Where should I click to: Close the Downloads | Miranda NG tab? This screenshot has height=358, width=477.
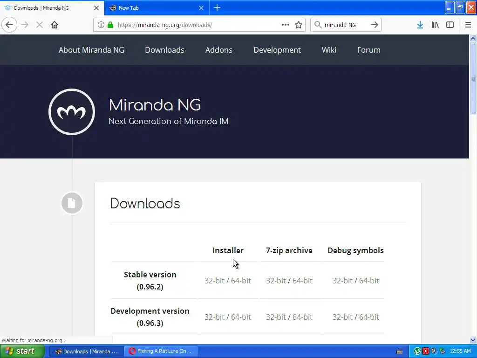[96, 8]
